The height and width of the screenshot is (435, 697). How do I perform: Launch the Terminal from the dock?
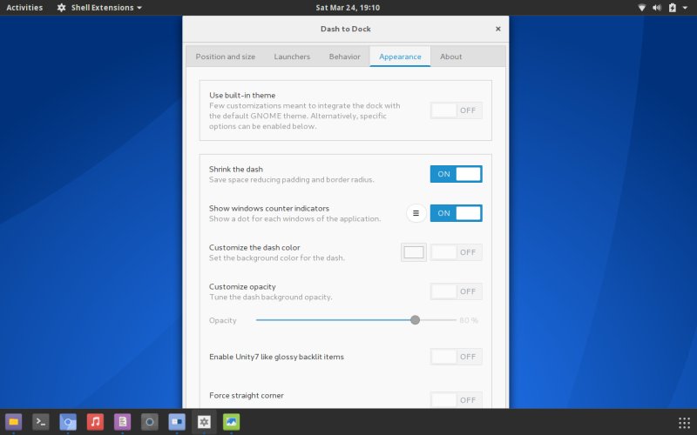[x=41, y=422]
